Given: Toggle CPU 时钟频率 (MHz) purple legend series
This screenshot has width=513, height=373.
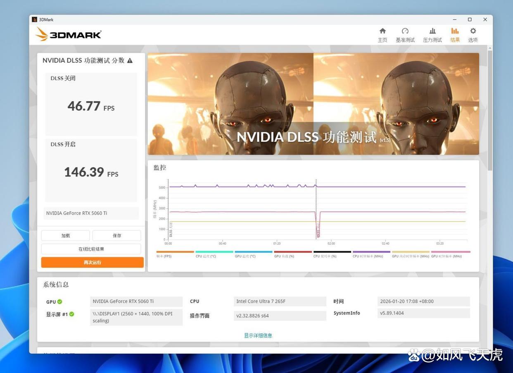Looking at the screenshot, I should [371, 254].
